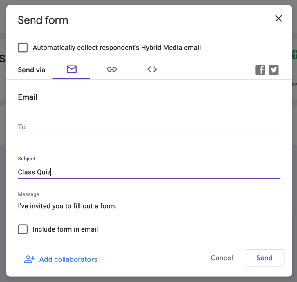Share the form via Facebook icon
Image resolution: width=297 pixels, height=282 pixels.
tap(260, 70)
